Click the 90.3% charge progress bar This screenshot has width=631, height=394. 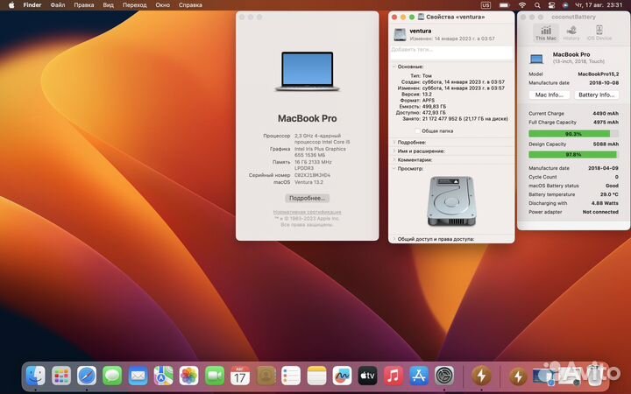[573, 134]
